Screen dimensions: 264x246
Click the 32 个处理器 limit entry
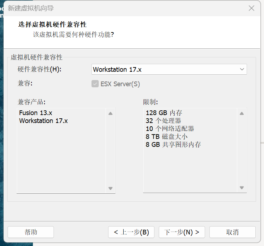163,121
